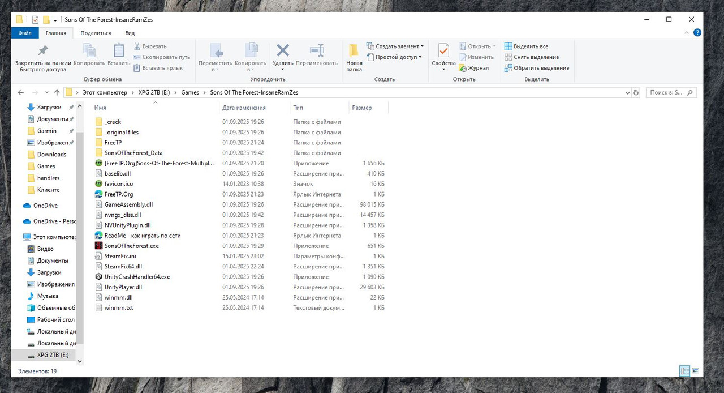
Task: Open Properties (Свойства) in the ribbon
Action: (443, 51)
